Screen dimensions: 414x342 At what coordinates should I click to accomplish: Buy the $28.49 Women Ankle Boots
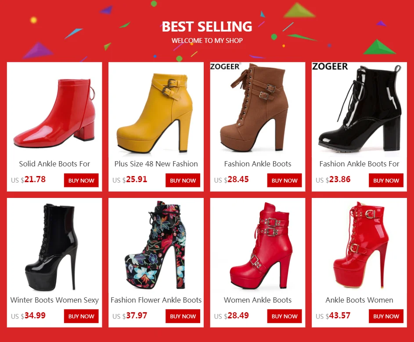click(284, 316)
